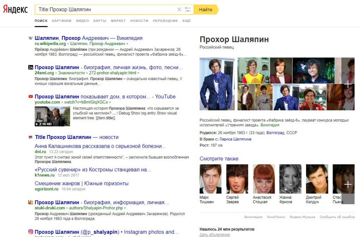Open advanced search filter settings icon

[188, 10]
